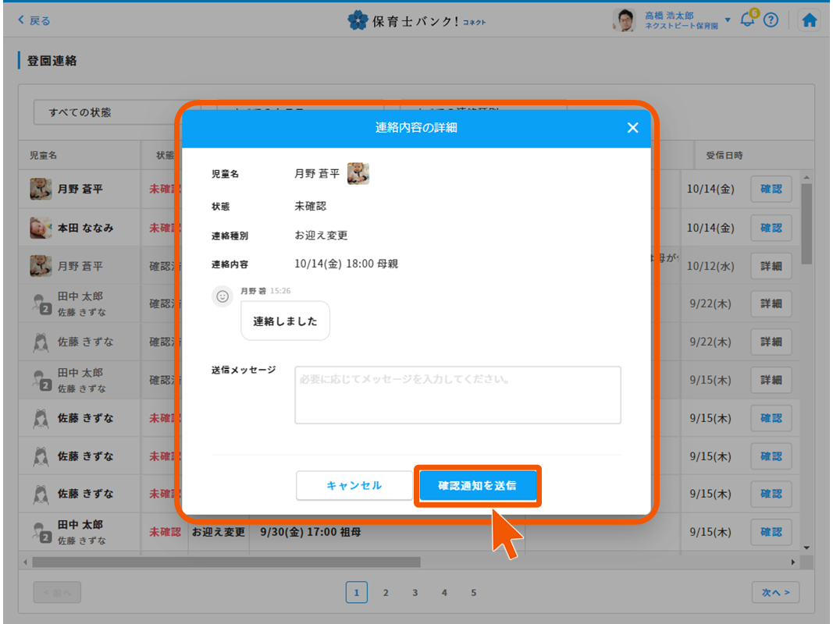Screen dimensions: 833x624
Task: Click 月野 蒼平 child photo in dialog
Action: point(358,173)
